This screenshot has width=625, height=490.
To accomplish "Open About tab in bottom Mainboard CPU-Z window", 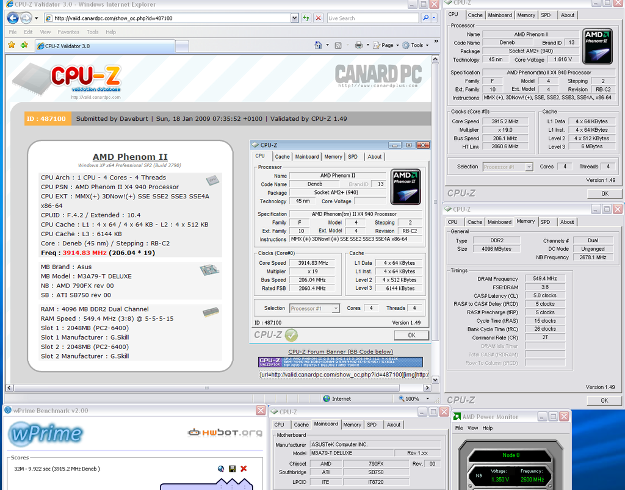I will click(x=394, y=425).
